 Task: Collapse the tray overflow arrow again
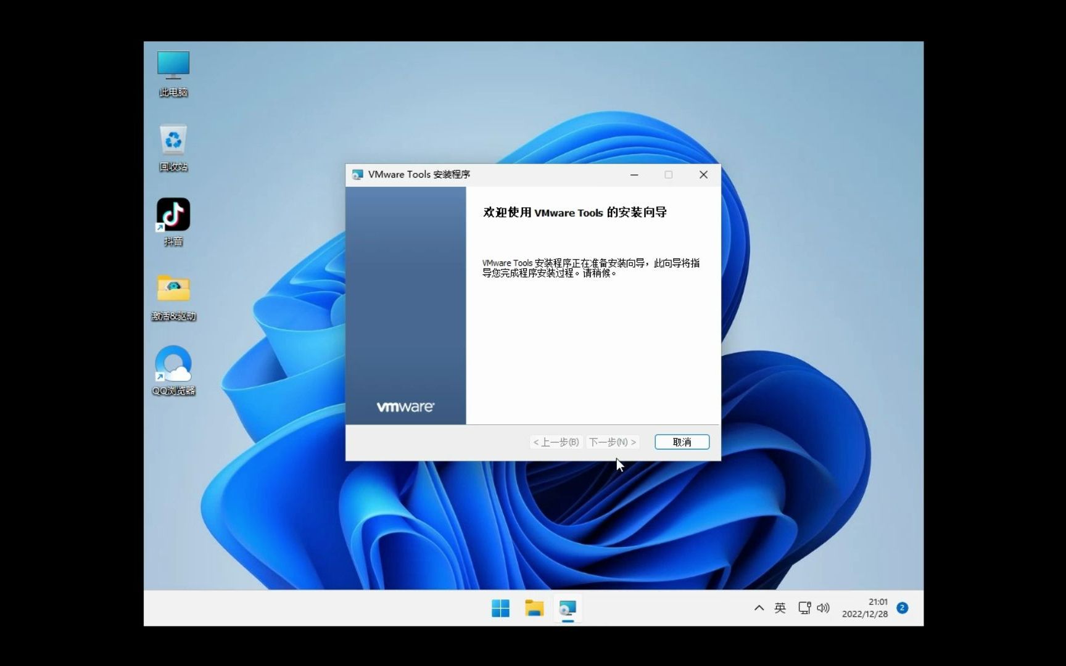(x=758, y=607)
